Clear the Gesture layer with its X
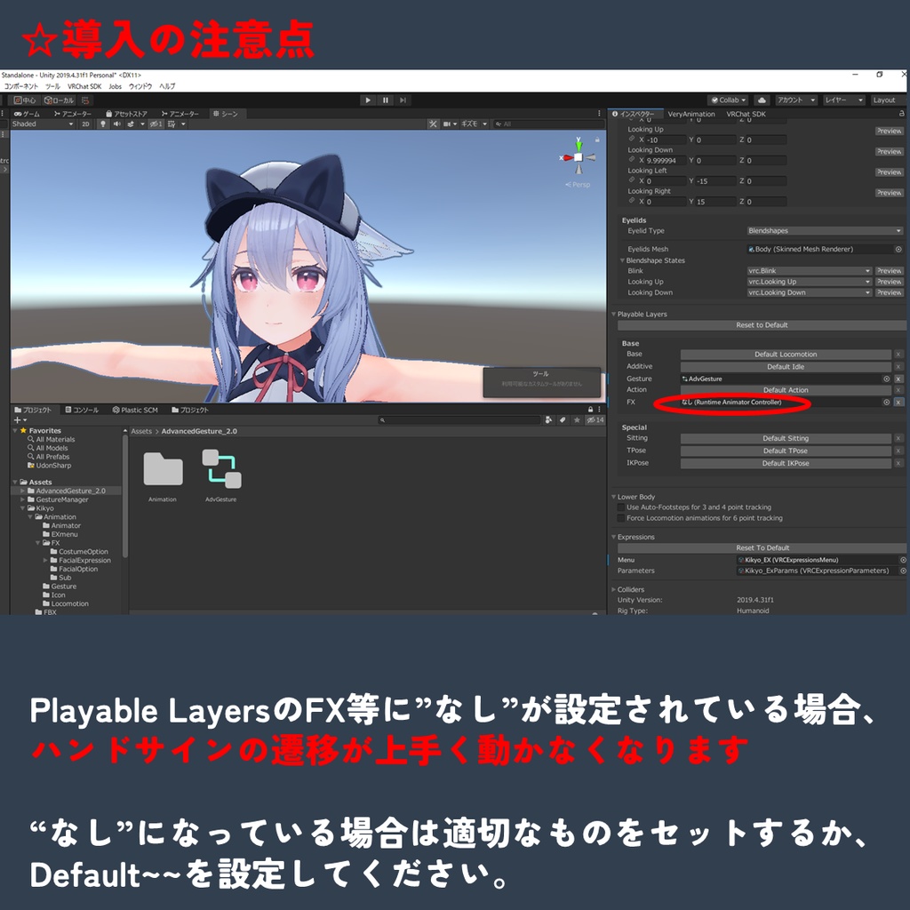The image size is (910, 910). click(898, 379)
